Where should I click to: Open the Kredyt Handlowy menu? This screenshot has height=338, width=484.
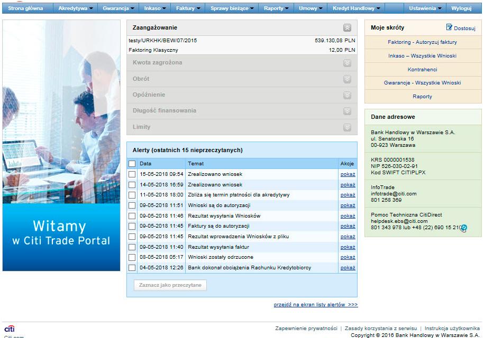(356, 8)
